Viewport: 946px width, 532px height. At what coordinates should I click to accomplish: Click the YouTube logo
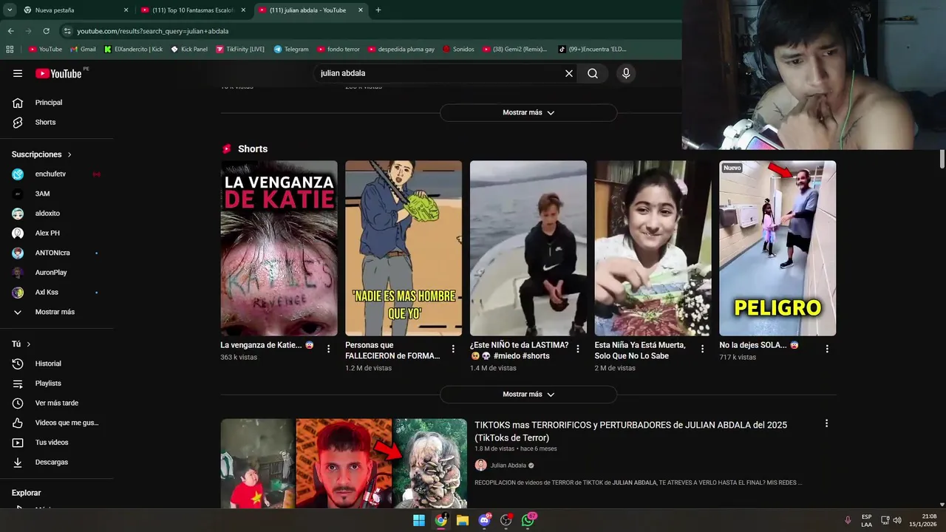(x=58, y=73)
